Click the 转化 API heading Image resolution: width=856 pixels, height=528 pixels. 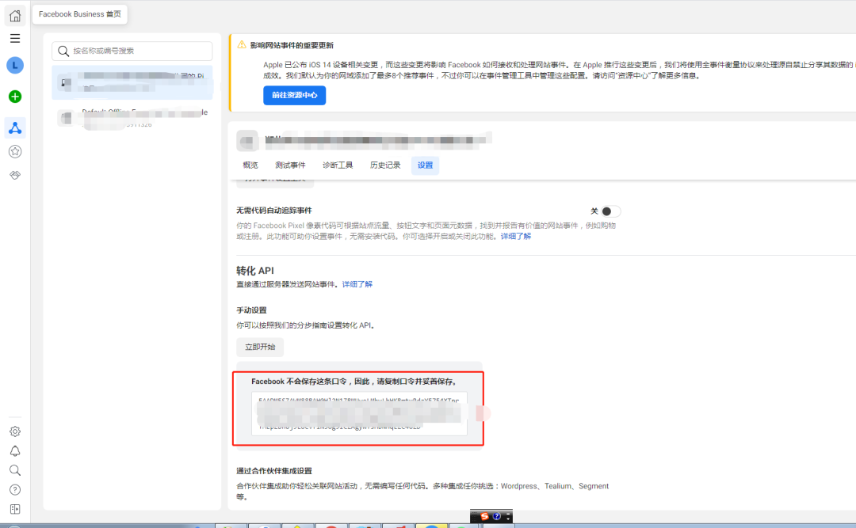point(255,271)
